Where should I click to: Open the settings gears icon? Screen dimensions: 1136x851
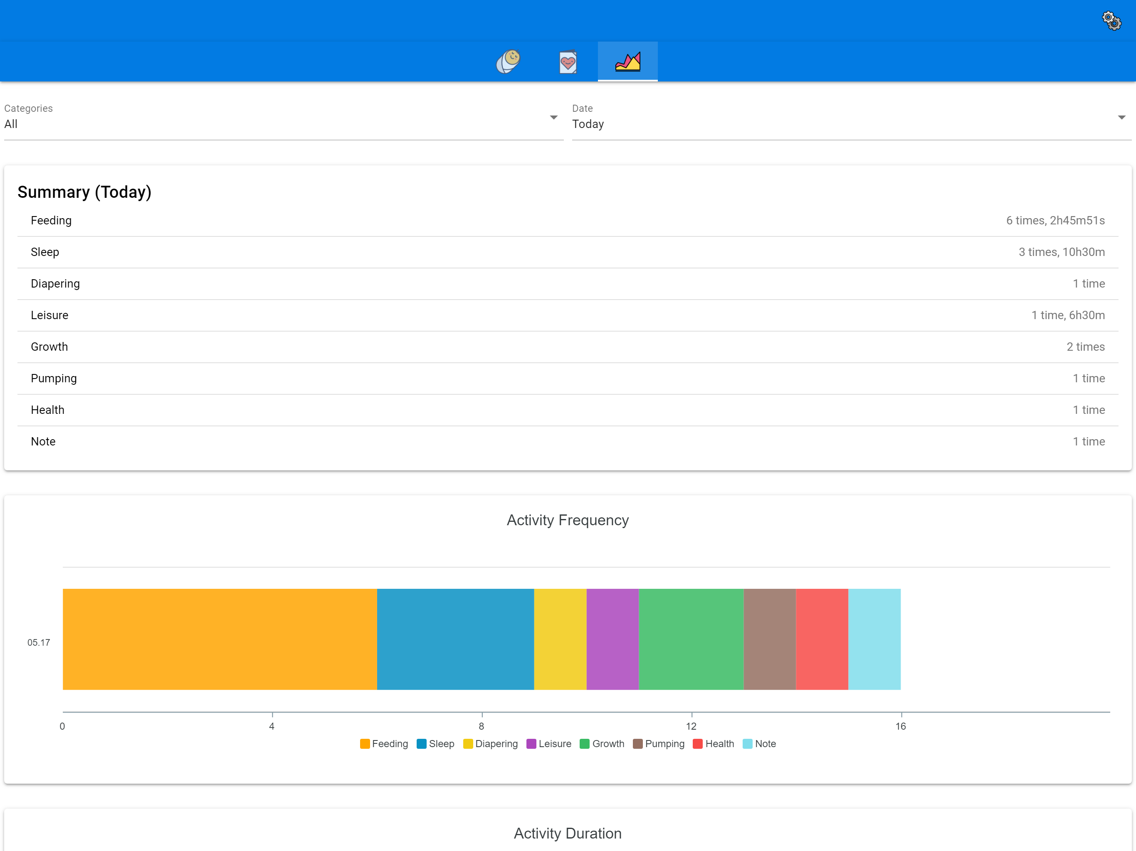tap(1111, 20)
